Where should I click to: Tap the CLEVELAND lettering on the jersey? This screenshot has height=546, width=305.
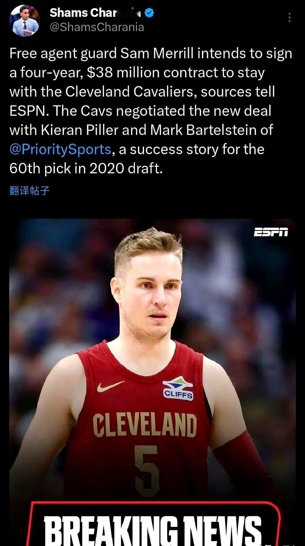[x=145, y=425]
